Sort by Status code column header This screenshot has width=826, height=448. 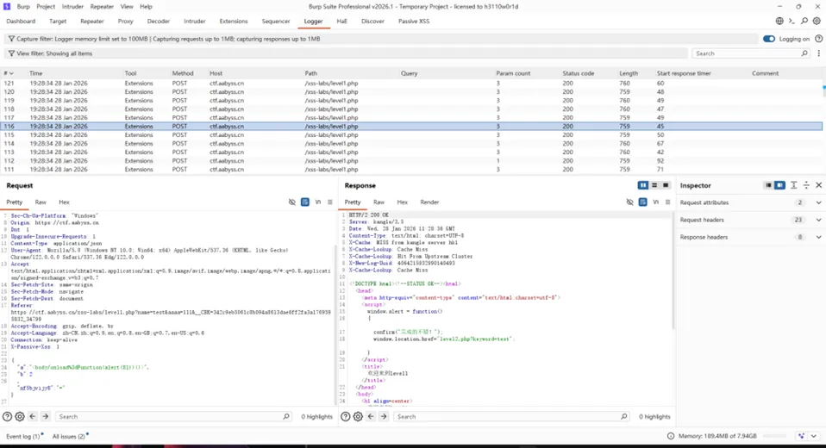coord(578,74)
